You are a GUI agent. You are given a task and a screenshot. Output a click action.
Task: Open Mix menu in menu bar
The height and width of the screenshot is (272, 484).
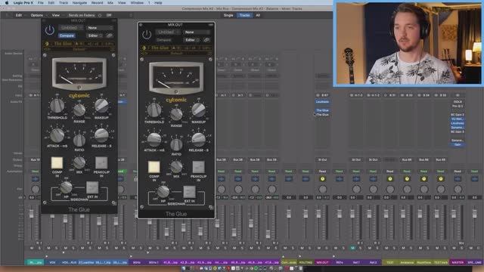coord(110,3)
